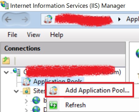Click the server icon in the address bar
Screen dimensions: 139x112
tap(48, 19)
